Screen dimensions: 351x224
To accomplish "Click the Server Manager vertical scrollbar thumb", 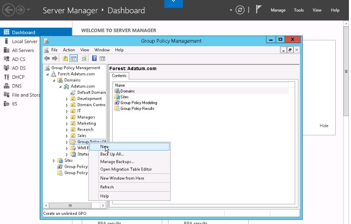I will point(346,71).
